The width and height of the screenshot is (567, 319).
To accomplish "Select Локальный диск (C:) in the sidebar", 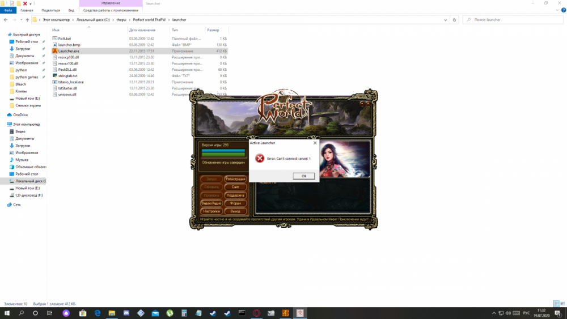I will [x=31, y=181].
